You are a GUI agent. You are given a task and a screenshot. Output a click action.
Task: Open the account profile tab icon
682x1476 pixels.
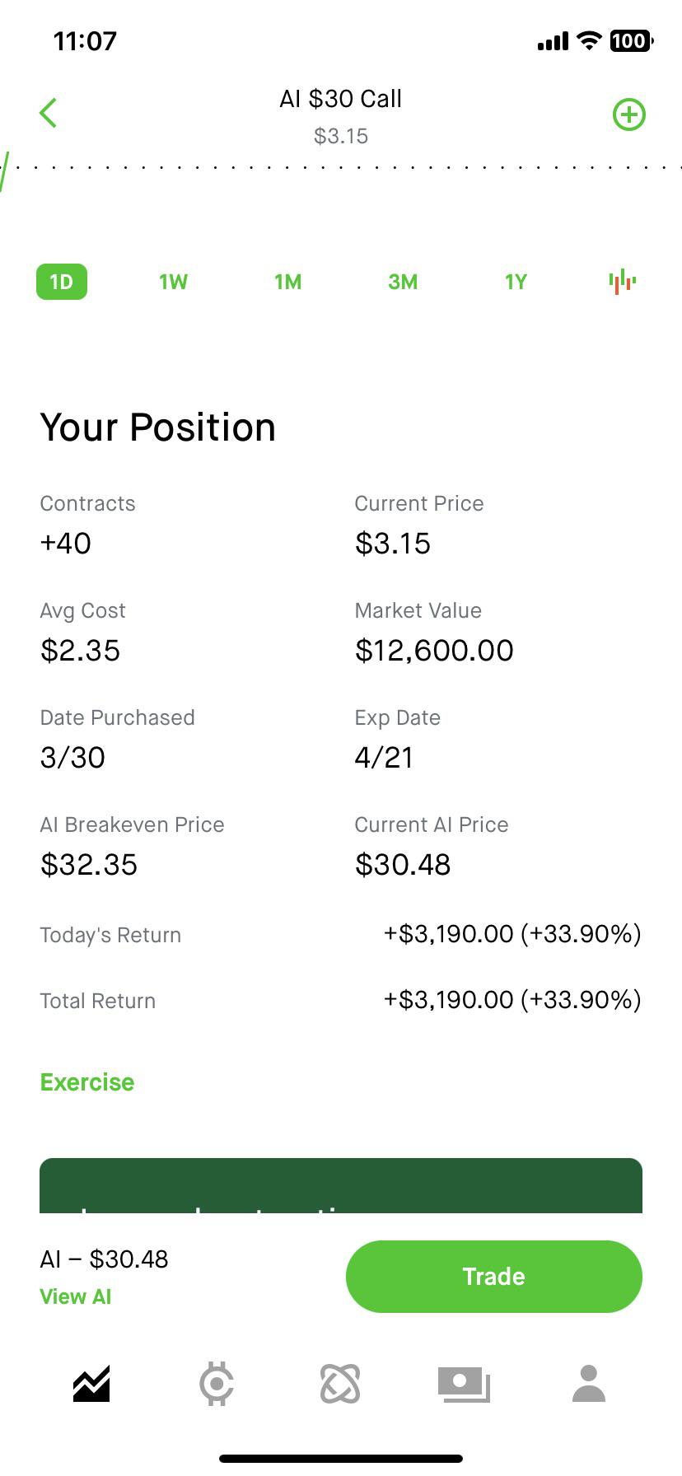[588, 1384]
